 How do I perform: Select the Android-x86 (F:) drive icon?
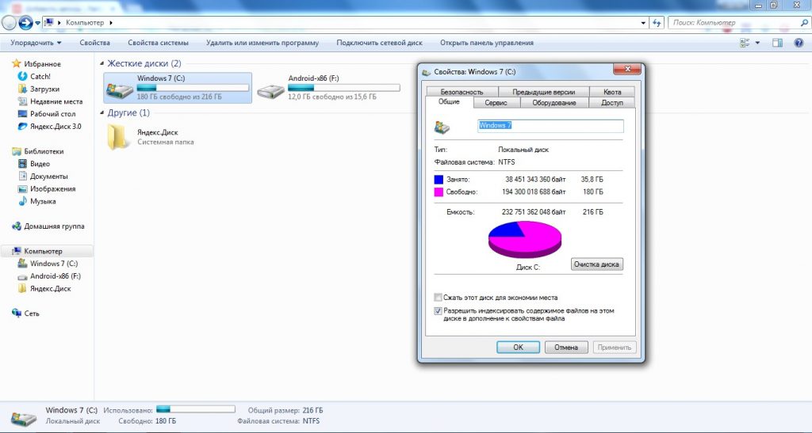(271, 92)
